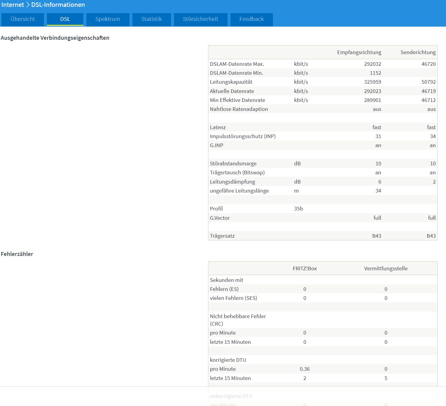Click the Nahtlose Ratenadaption row label
Image resolution: width=446 pixels, height=406 pixels.
coord(239,109)
